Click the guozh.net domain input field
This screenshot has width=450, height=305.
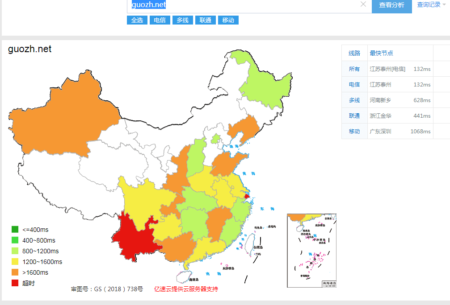(246, 5)
